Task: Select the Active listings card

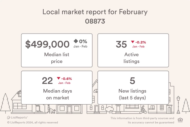Action: (x=133, y=50)
